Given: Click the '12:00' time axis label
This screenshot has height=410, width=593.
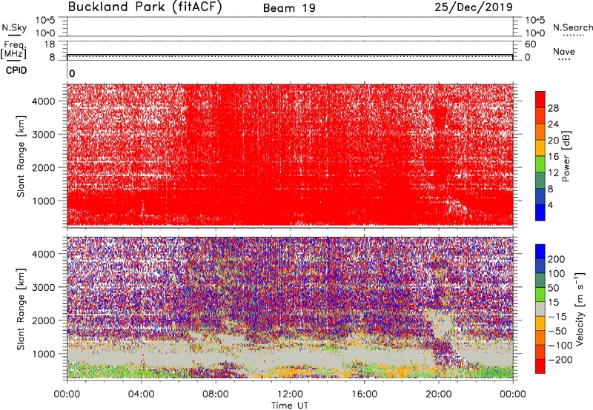Looking at the screenshot, I should (290, 394).
